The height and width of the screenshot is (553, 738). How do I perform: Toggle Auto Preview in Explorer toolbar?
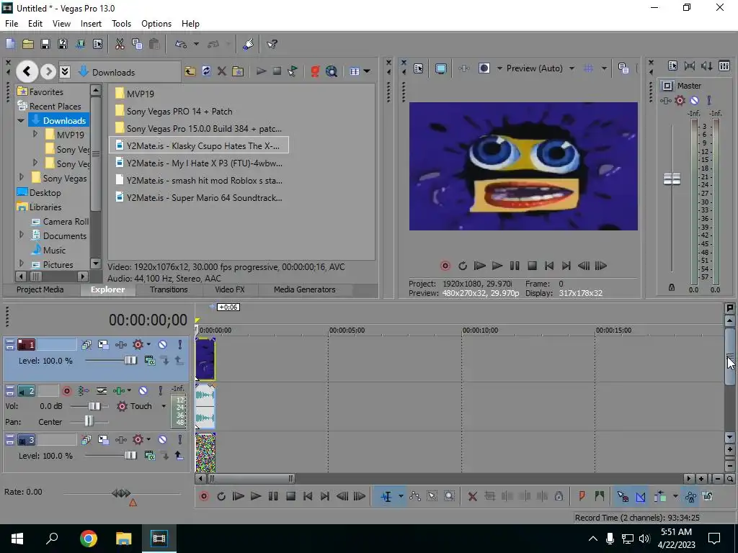coord(293,71)
